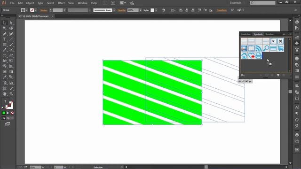Apply Gradient mode in the toolbox

coord(8,113)
